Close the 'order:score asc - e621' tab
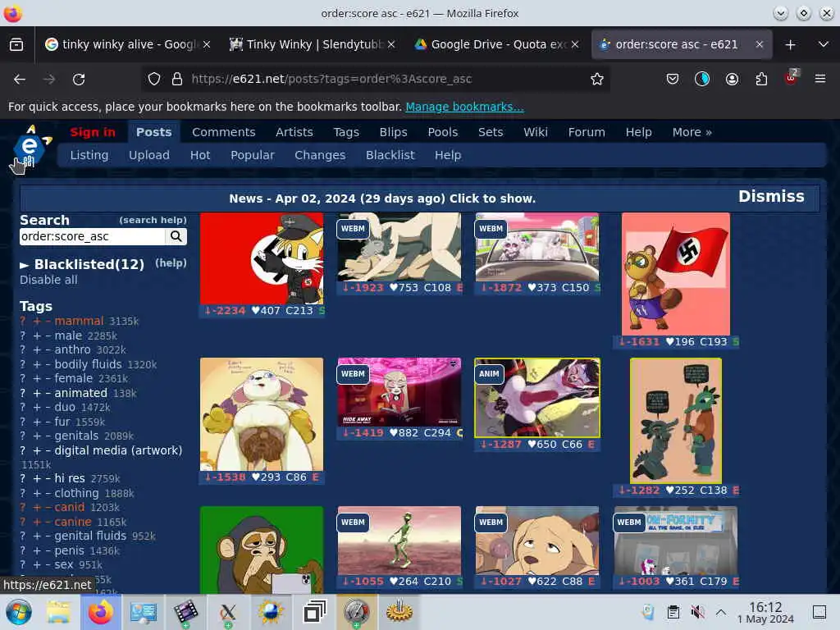The image size is (840, 630). [x=760, y=44]
